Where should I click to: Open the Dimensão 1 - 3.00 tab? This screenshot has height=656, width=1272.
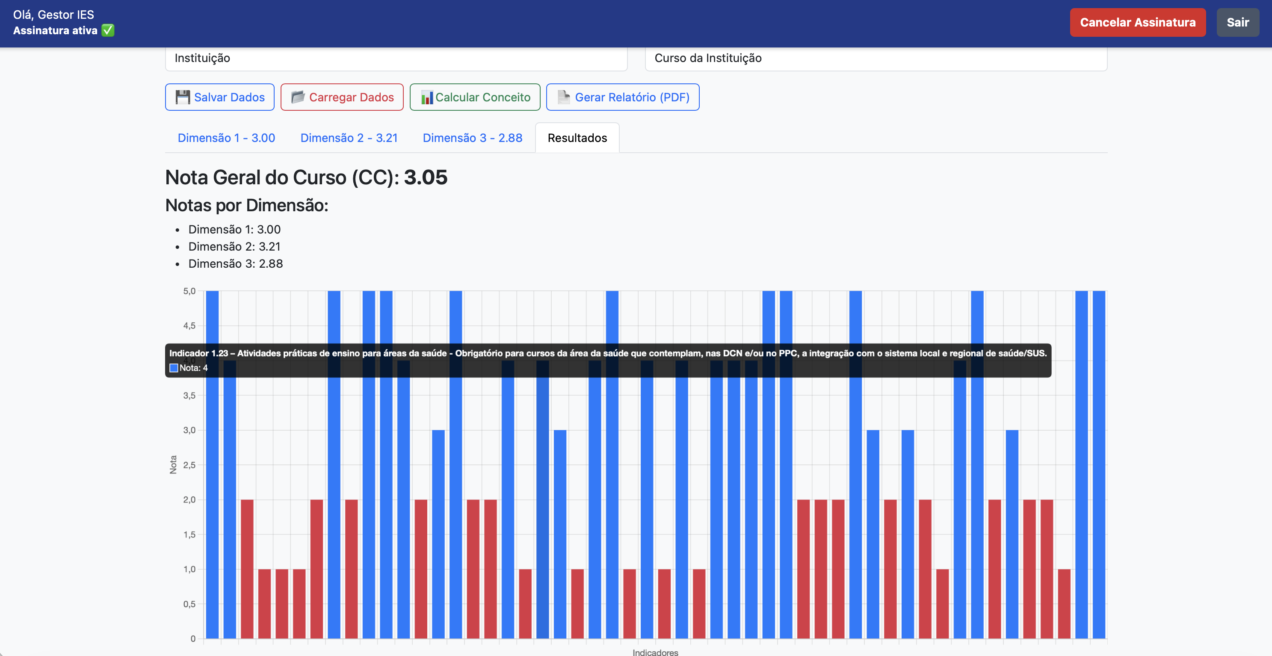(226, 138)
